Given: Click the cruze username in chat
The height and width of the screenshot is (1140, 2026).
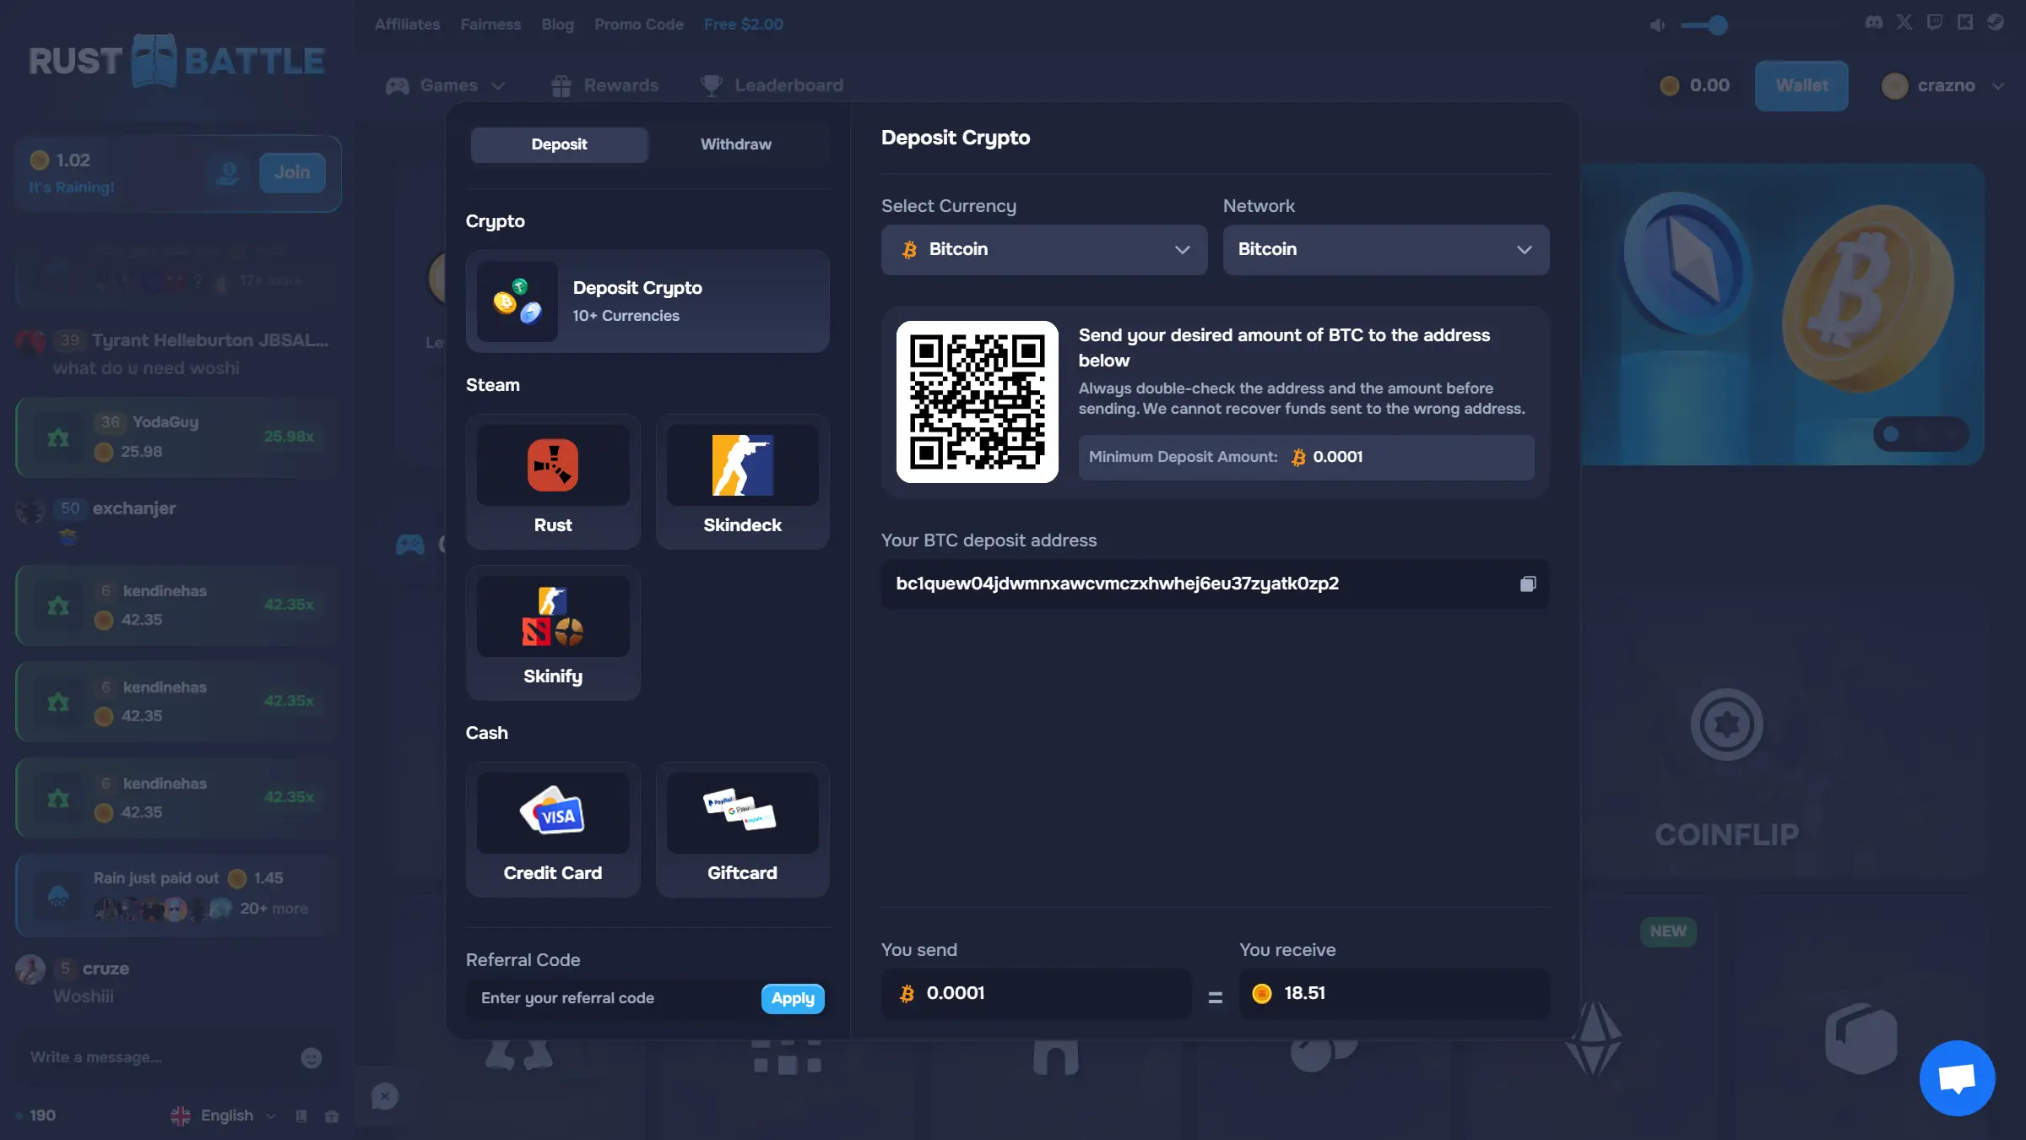Looking at the screenshot, I should coord(106,969).
